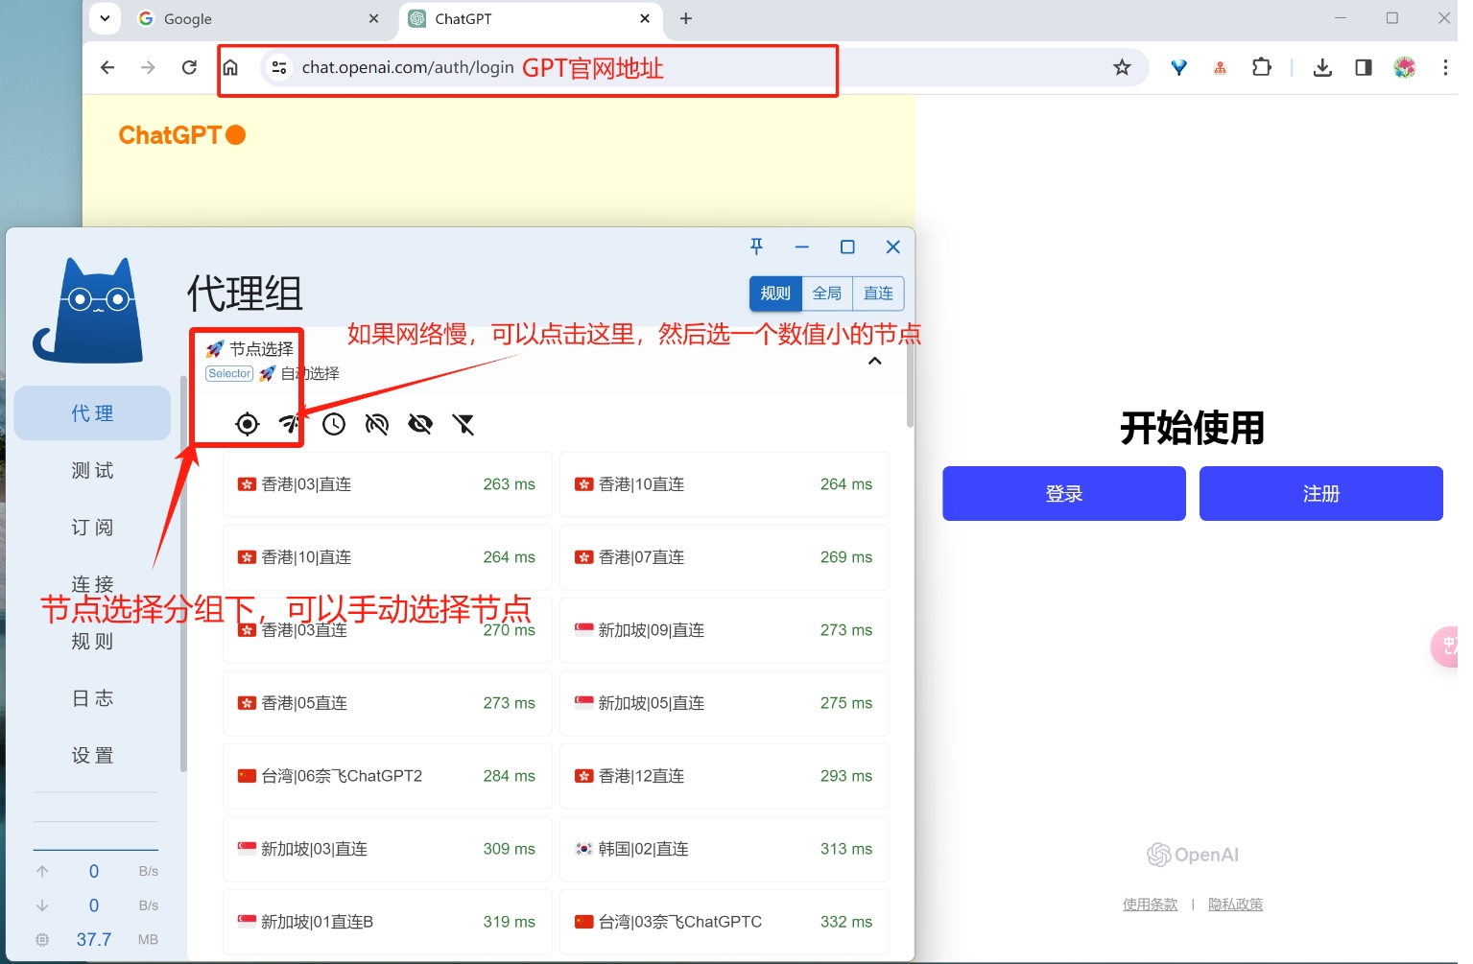Close the Google tab
1473x964 pixels.
(374, 18)
